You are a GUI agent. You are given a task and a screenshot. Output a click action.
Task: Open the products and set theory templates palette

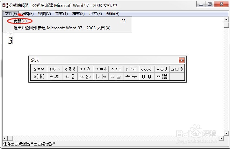(147, 76)
